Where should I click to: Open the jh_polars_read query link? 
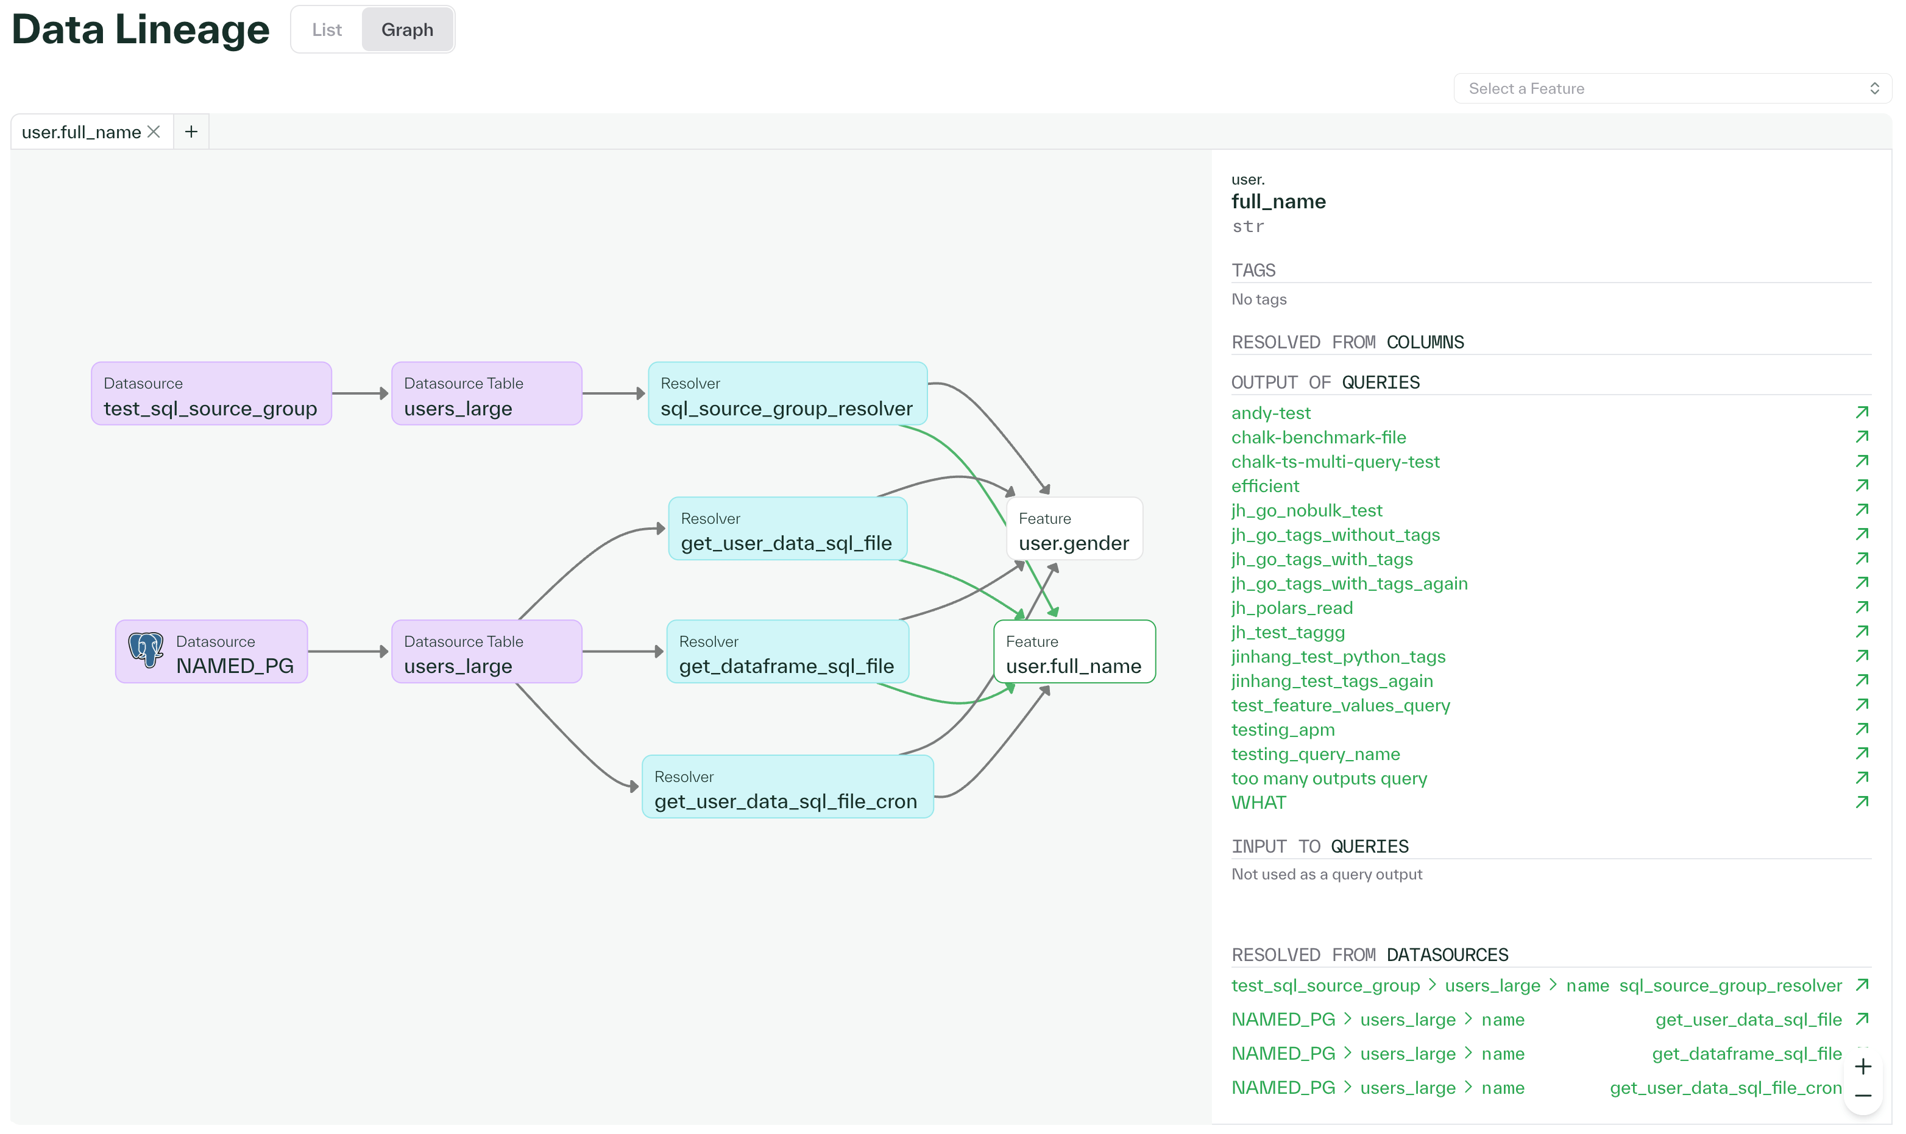point(1292,608)
